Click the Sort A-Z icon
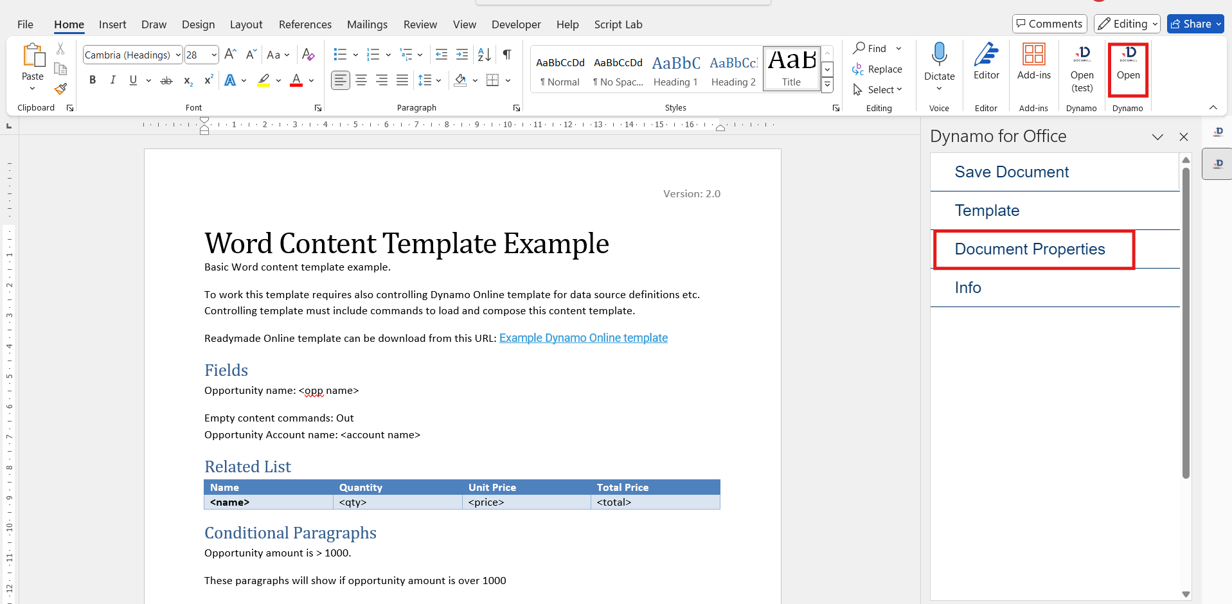The width and height of the screenshot is (1232, 604). coord(485,55)
